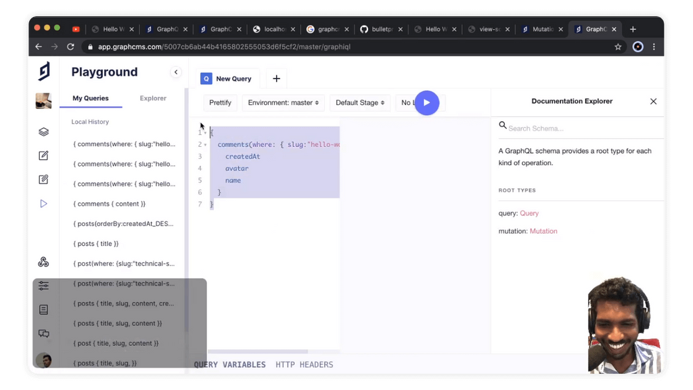Collapse the code fold arrow on line 2
The image size is (693, 390).
pyautogui.click(x=206, y=145)
